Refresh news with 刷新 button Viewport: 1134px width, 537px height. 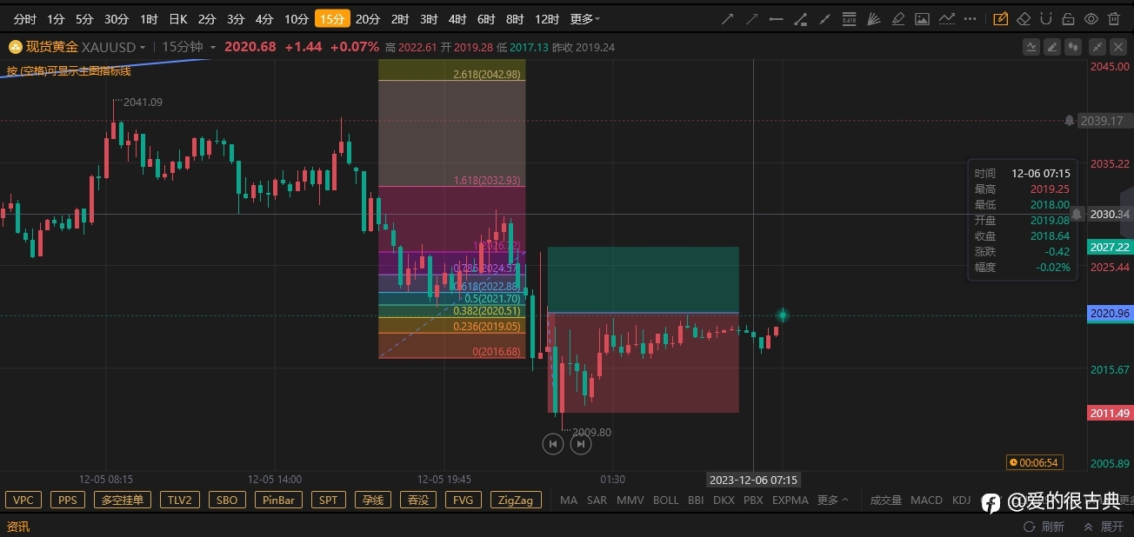[1044, 527]
